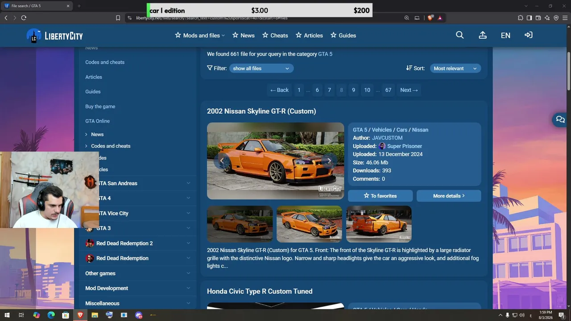Click the login arrow icon in site header
Viewport: 571px width, 321px height.
529,35
